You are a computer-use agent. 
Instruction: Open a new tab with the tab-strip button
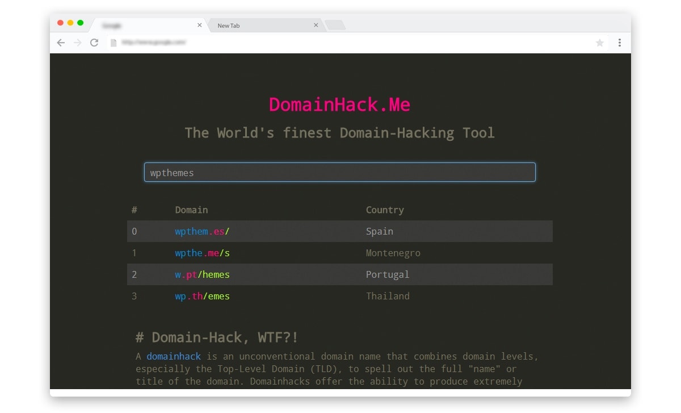pyautogui.click(x=335, y=25)
